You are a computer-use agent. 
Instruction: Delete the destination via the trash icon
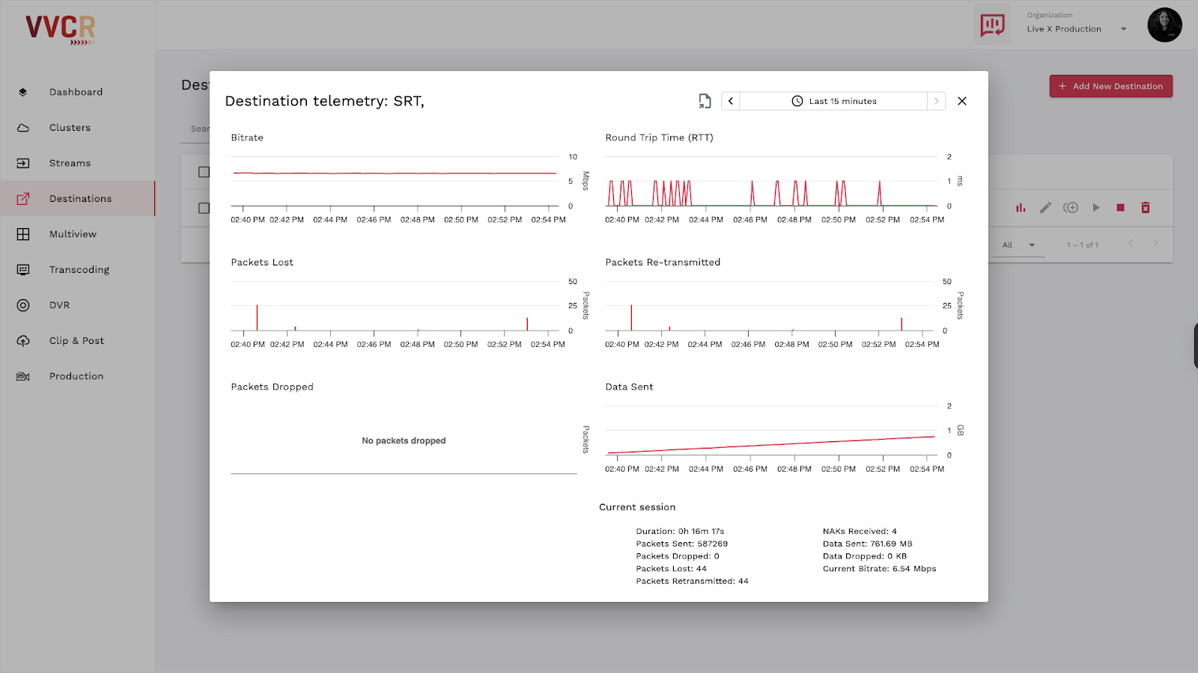tap(1146, 207)
